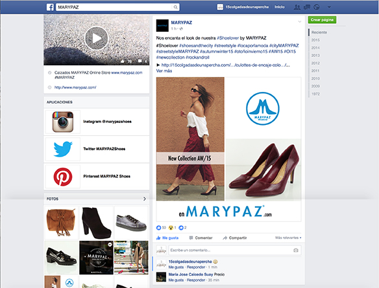Click Maria Jose Caicedo Suay commenter name
Image resolution: width=379 pixels, height=288 pixels.
pyautogui.click(x=191, y=274)
